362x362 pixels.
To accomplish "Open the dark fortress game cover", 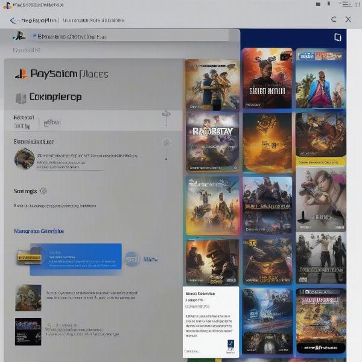I will coord(267,205).
